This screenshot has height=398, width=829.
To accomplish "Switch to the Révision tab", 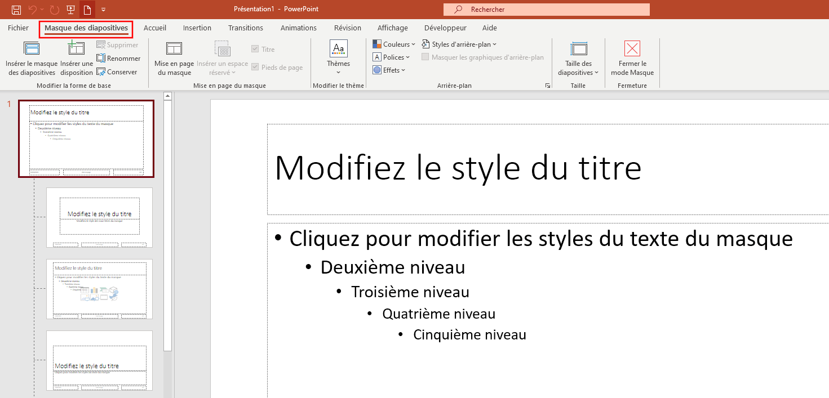I will [x=348, y=28].
